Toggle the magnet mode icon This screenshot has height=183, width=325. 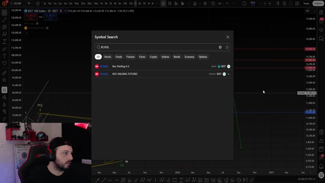4,90
